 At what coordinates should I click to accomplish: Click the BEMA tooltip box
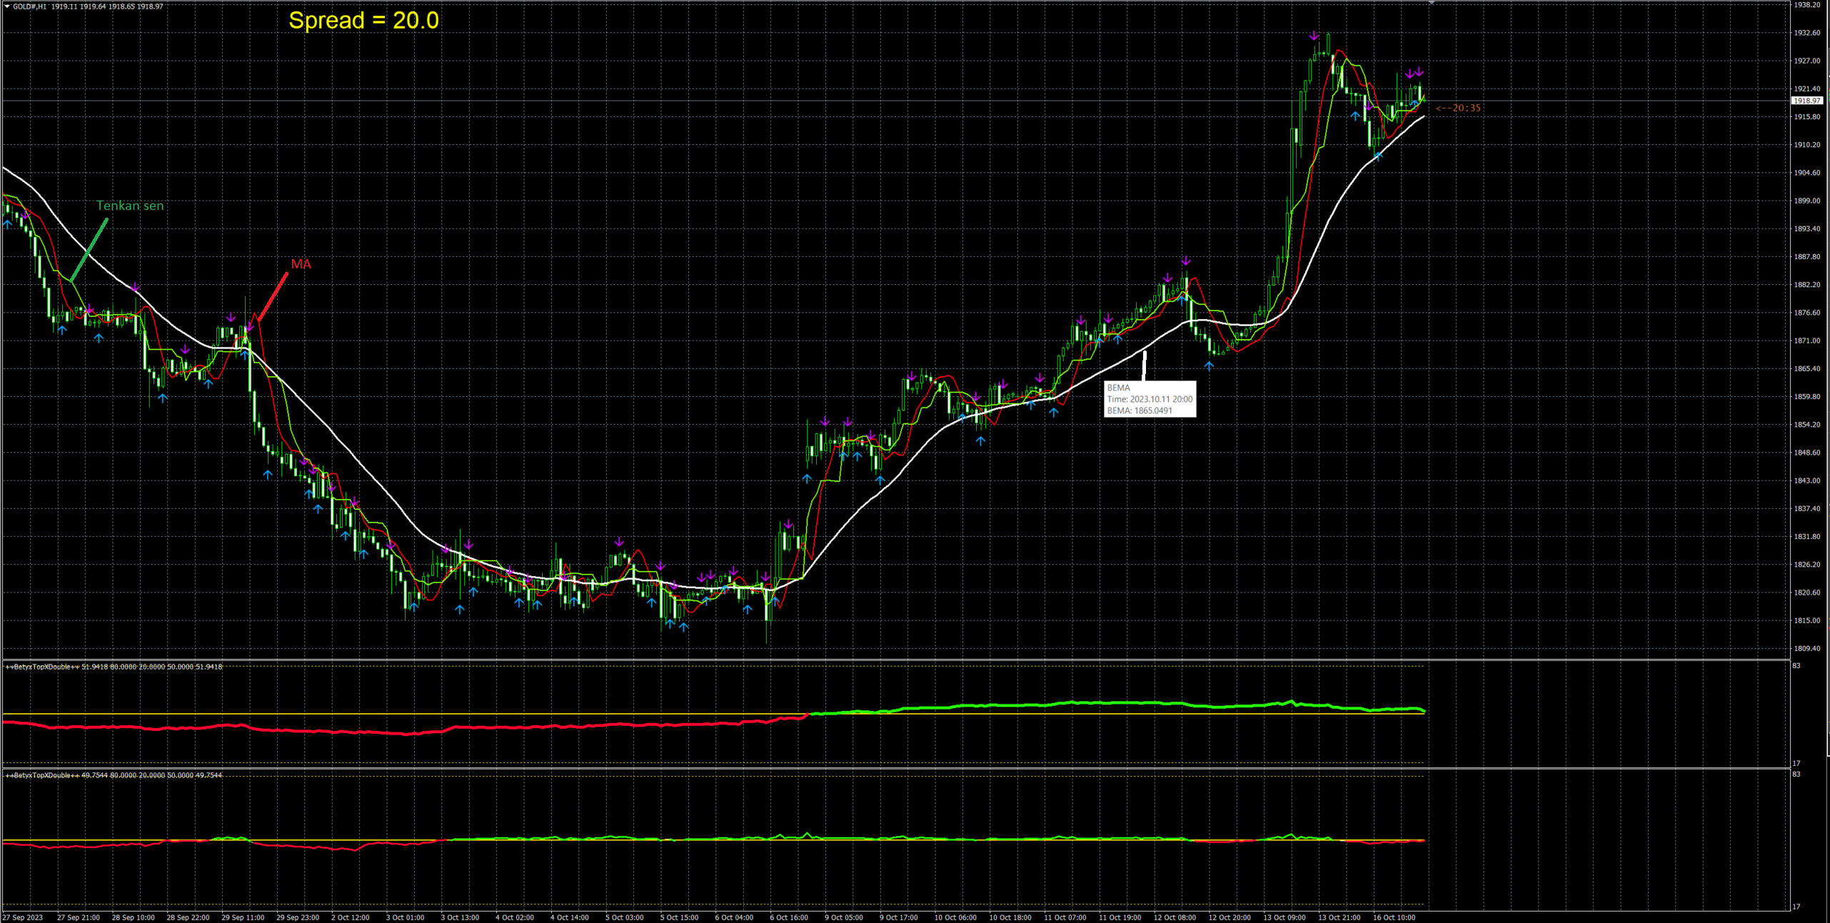pyautogui.click(x=1150, y=399)
